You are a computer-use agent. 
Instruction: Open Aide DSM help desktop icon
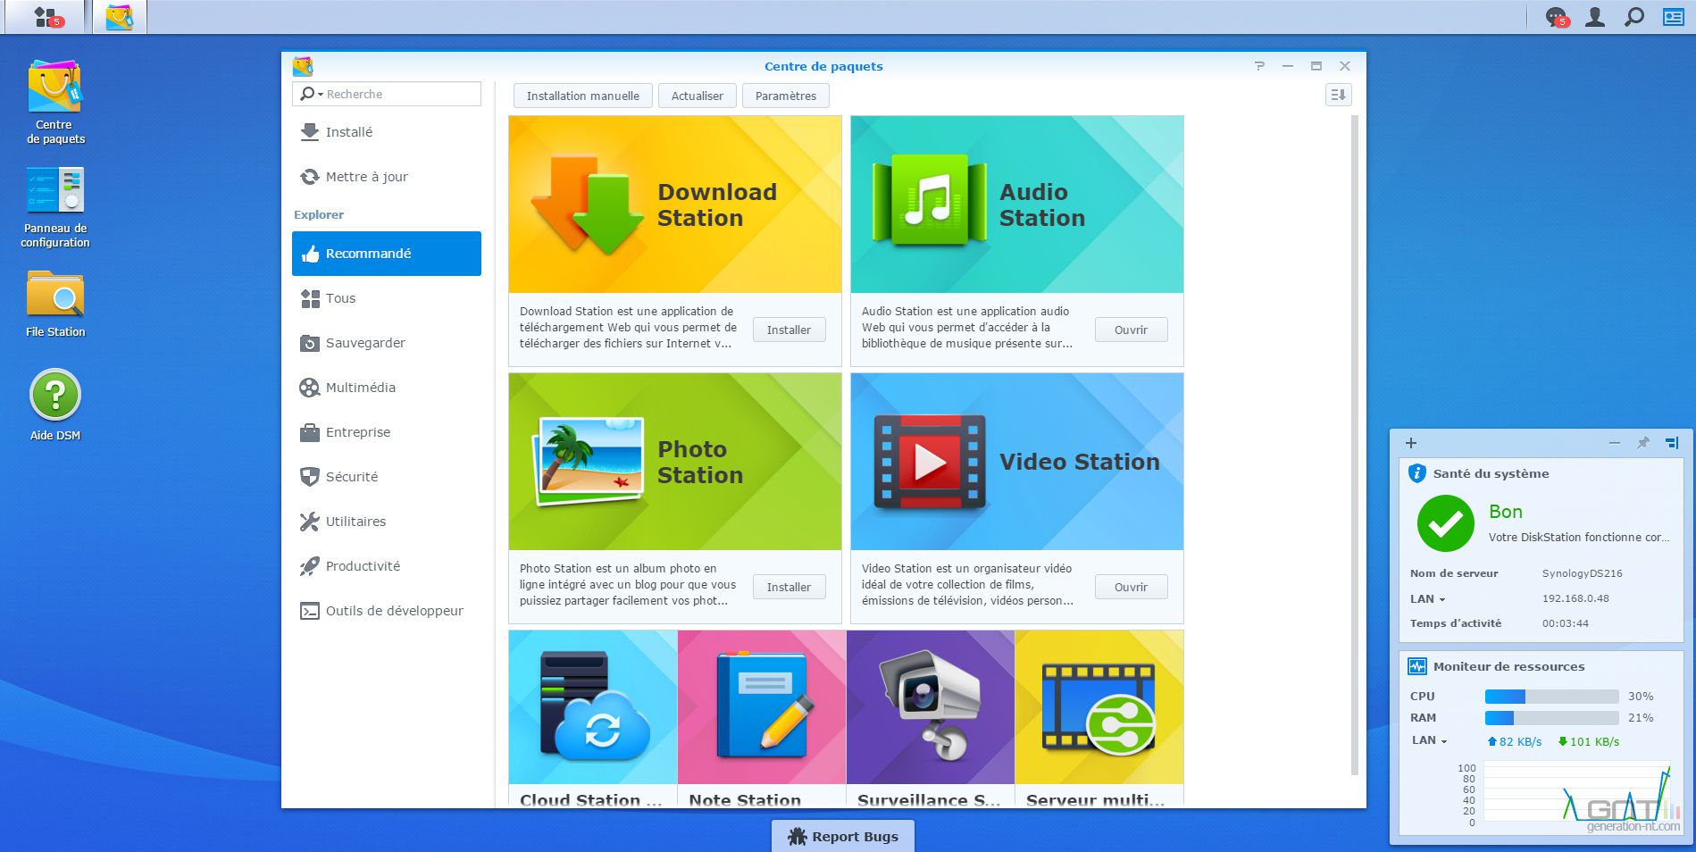coord(55,405)
